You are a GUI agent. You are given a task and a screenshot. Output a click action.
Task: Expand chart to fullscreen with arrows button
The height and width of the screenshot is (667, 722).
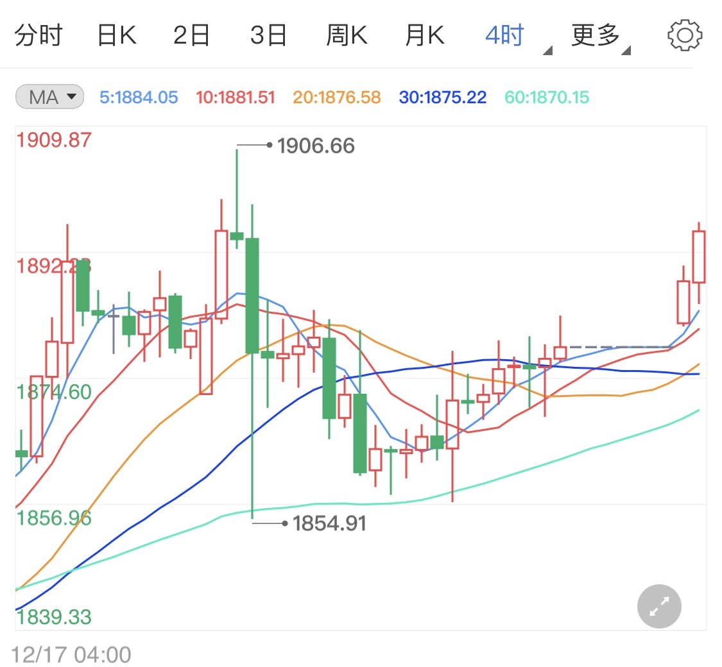pos(659,606)
